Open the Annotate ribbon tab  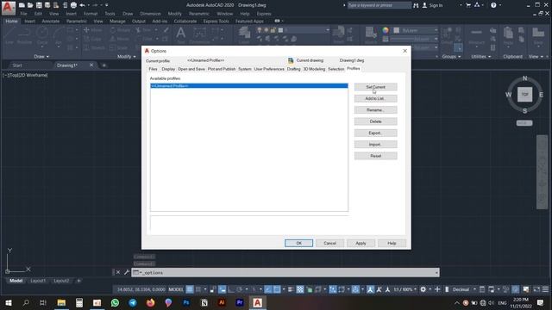pos(51,21)
